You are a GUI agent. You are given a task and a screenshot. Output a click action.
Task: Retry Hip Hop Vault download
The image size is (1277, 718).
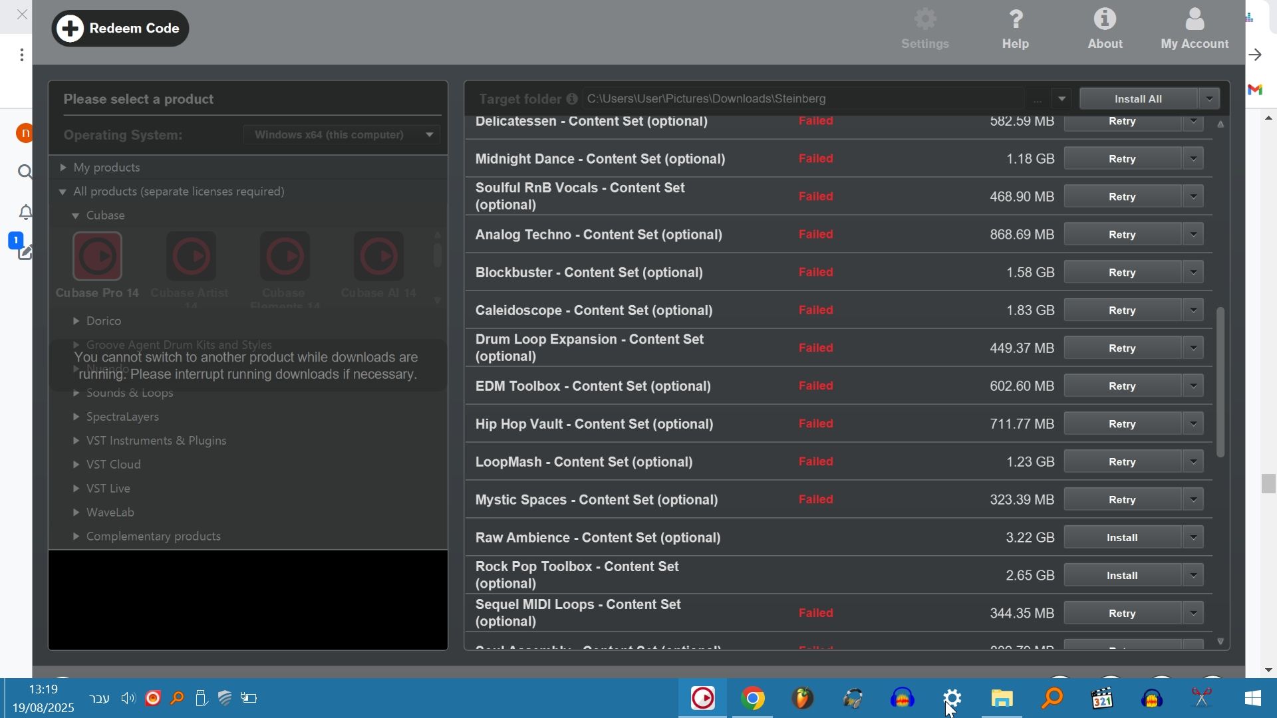click(x=1122, y=424)
